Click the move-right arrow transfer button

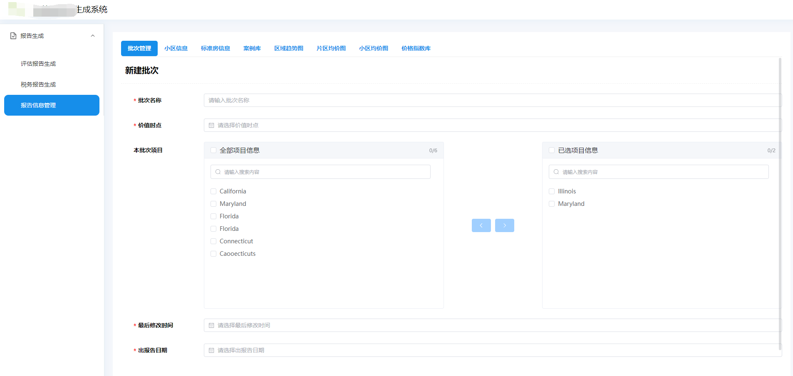pos(505,225)
